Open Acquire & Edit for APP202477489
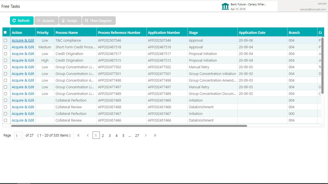Image resolution: width=328 pixels, height=184 pixels. [23, 94]
